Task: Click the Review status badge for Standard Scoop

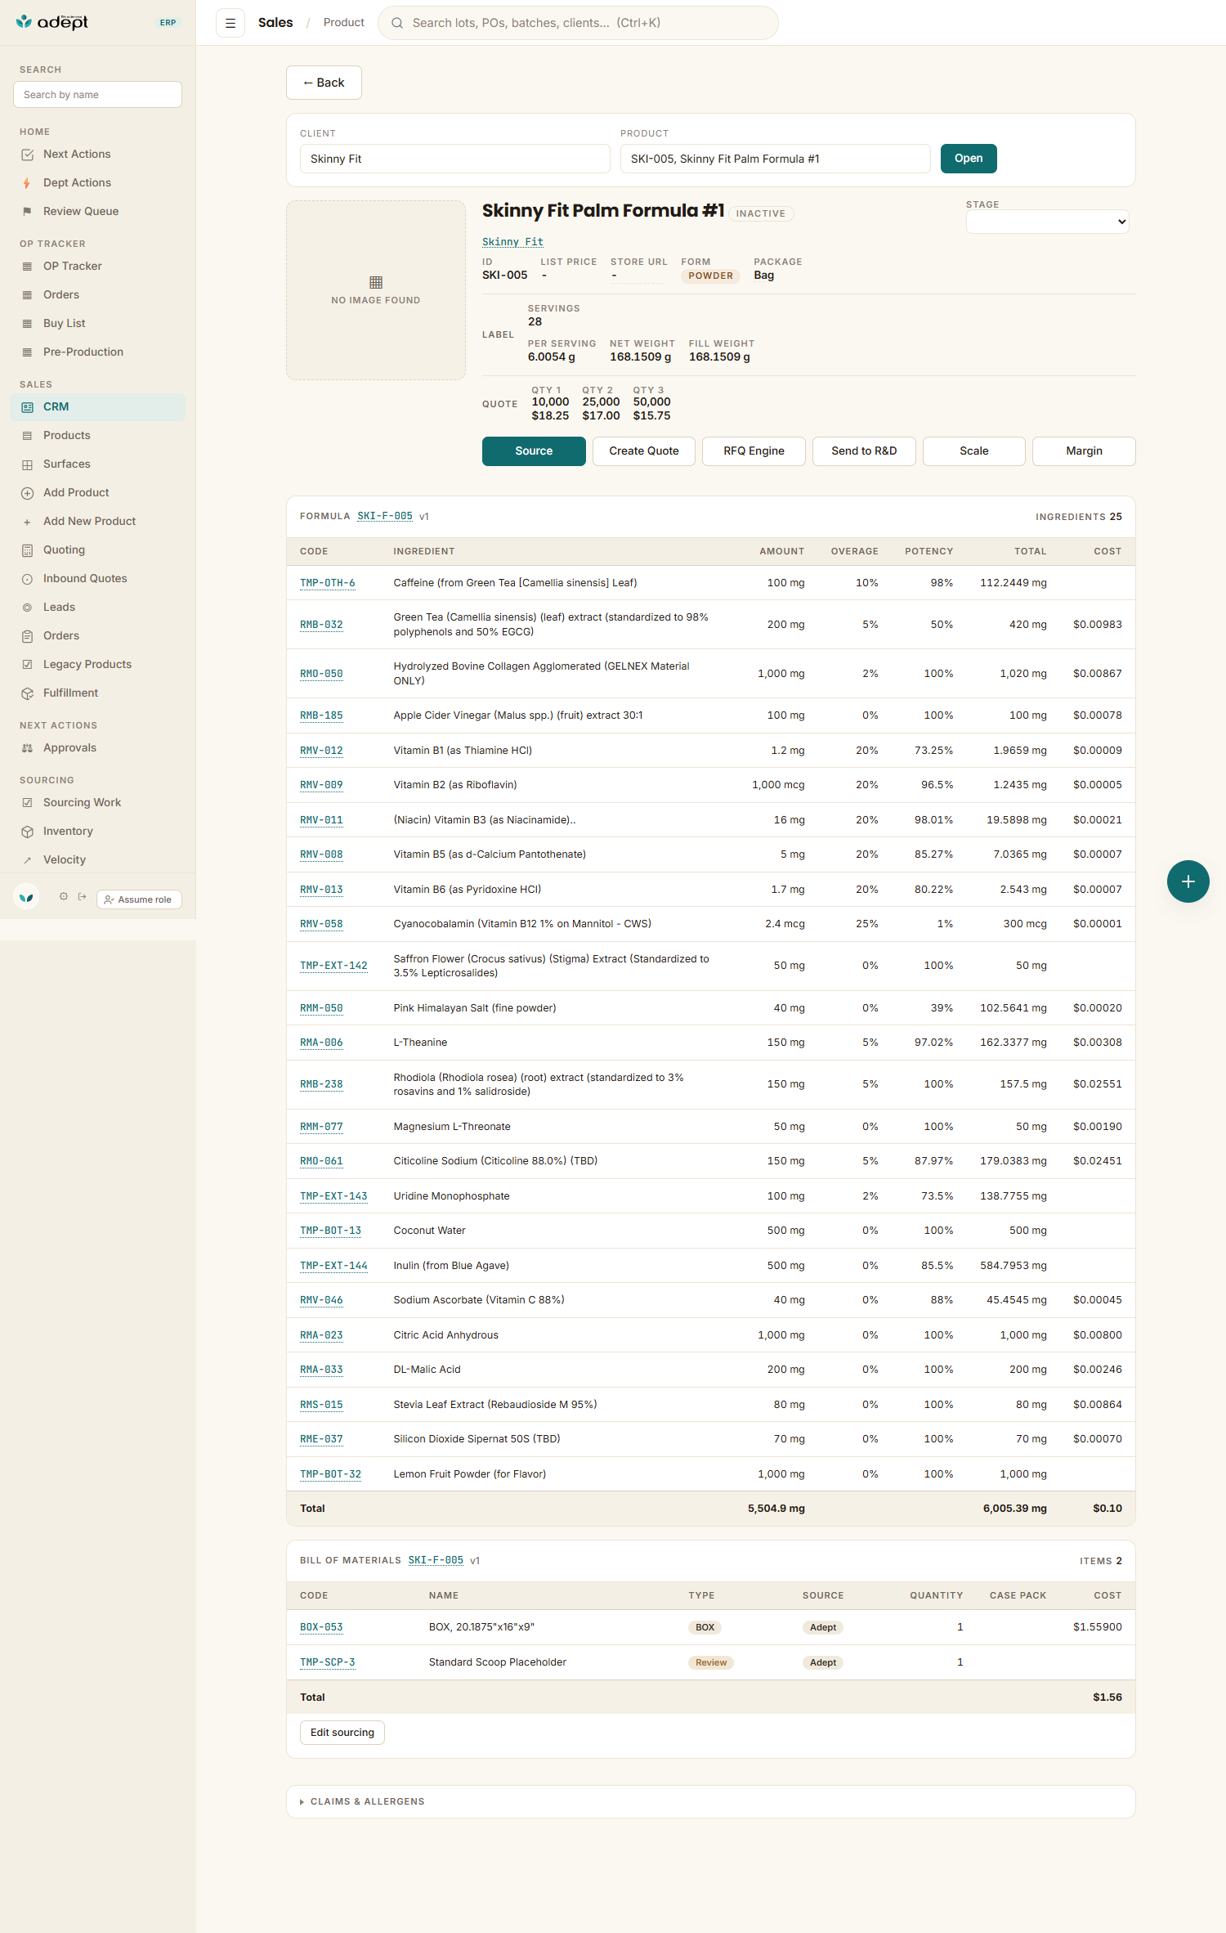Action: pyautogui.click(x=711, y=1662)
